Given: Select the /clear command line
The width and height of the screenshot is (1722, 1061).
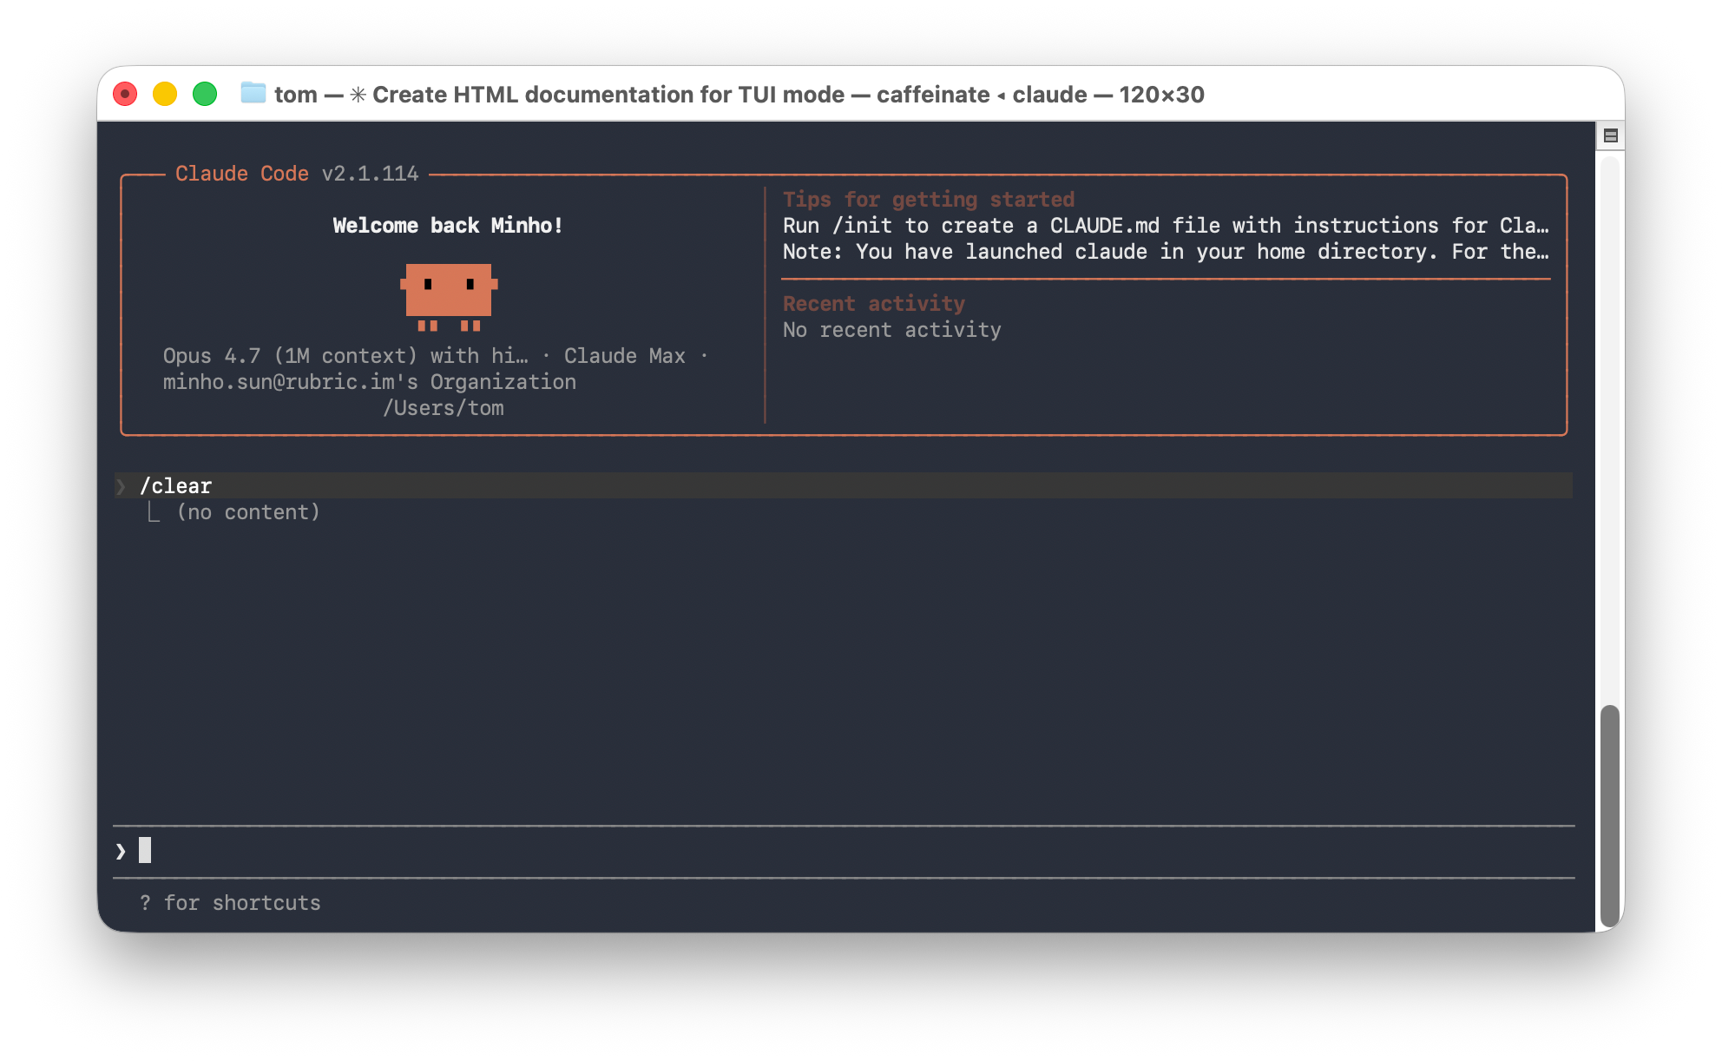Looking at the screenshot, I should pos(176,486).
